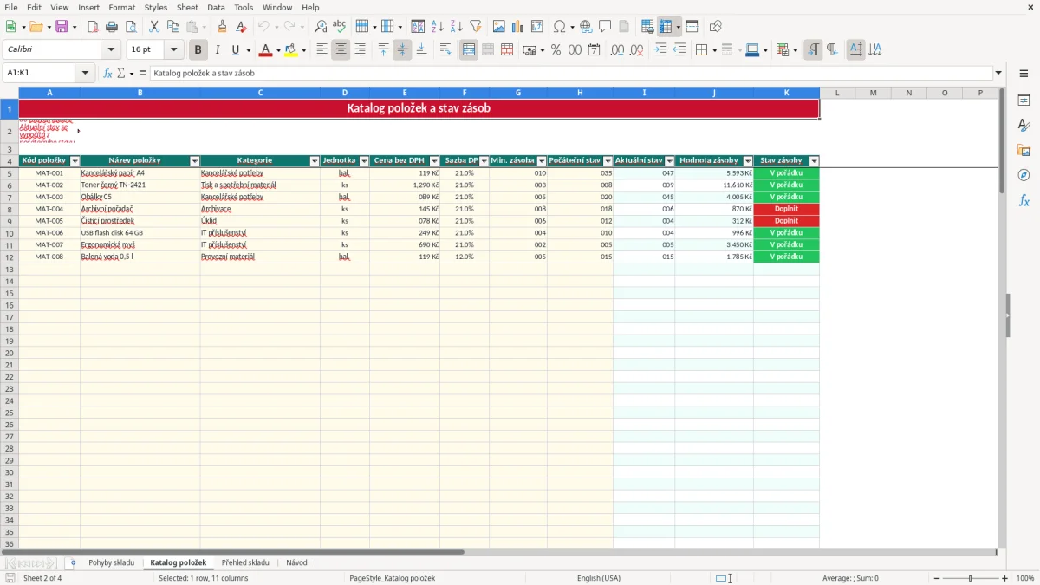
Task: Open the Format menu
Action: pos(122,7)
